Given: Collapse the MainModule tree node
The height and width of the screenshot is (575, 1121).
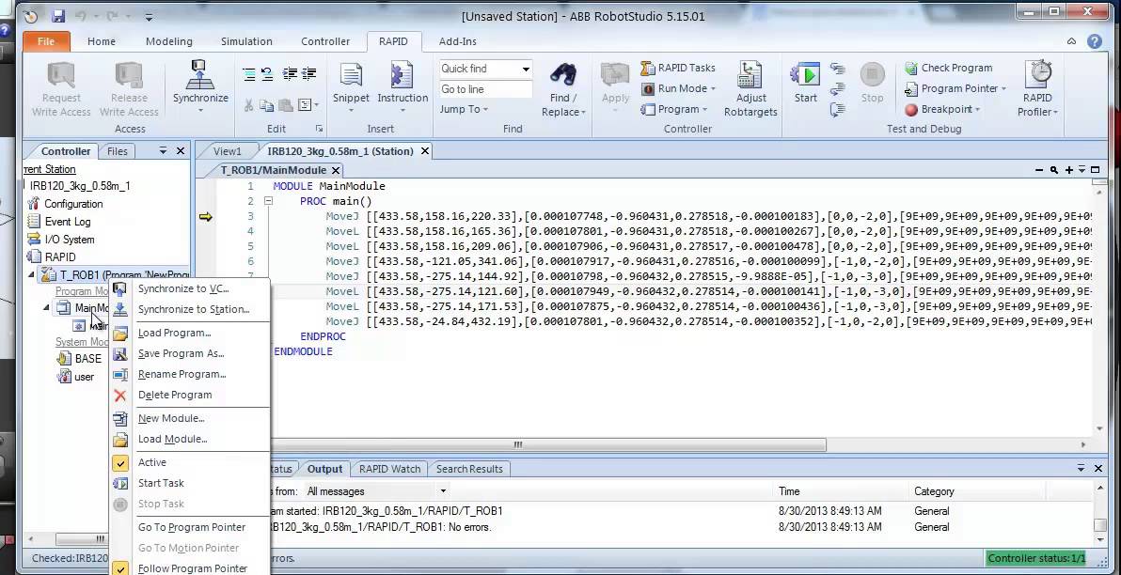Looking at the screenshot, I should pyautogui.click(x=46, y=308).
